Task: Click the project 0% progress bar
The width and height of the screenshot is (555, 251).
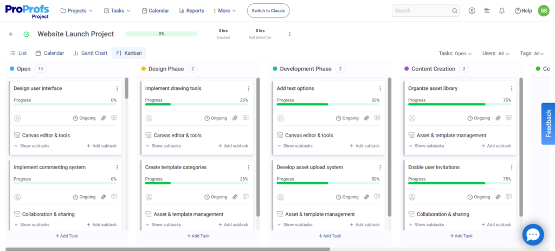Action: [x=162, y=34]
